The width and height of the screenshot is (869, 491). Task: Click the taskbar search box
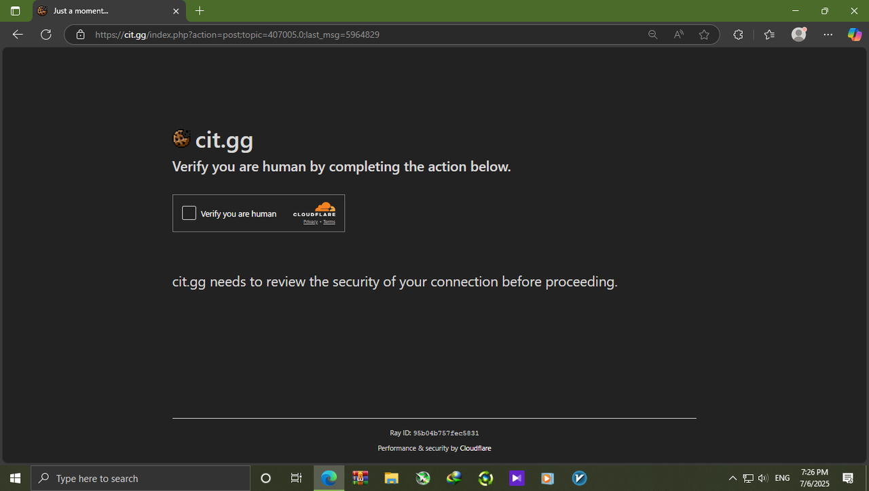[x=141, y=478]
